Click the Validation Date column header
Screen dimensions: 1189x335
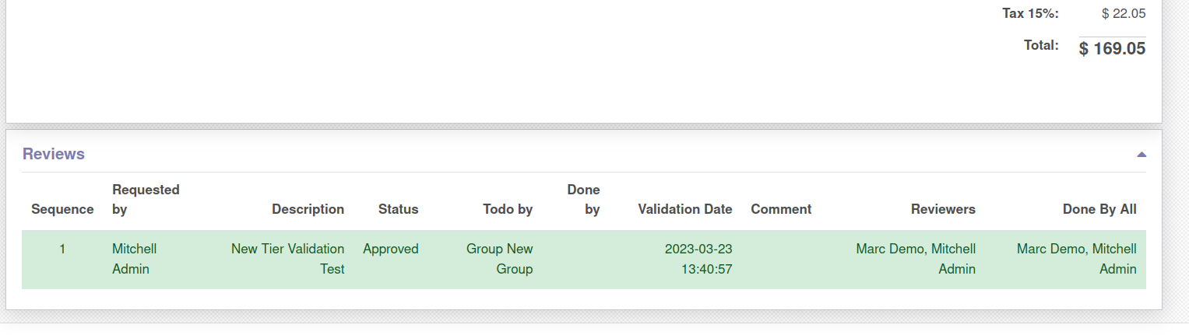[685, 209]
